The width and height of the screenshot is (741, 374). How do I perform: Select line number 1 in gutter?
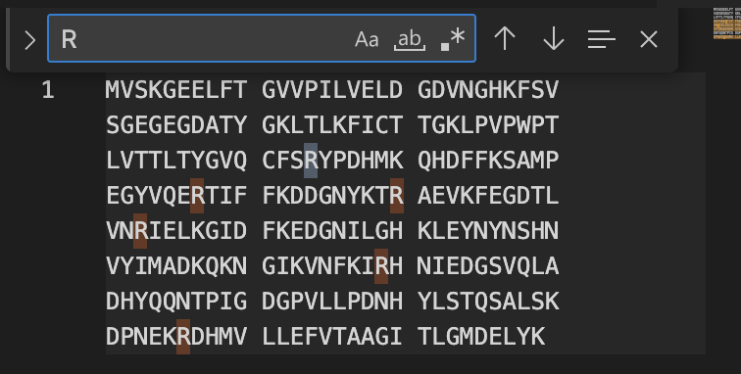coord(48,90)
